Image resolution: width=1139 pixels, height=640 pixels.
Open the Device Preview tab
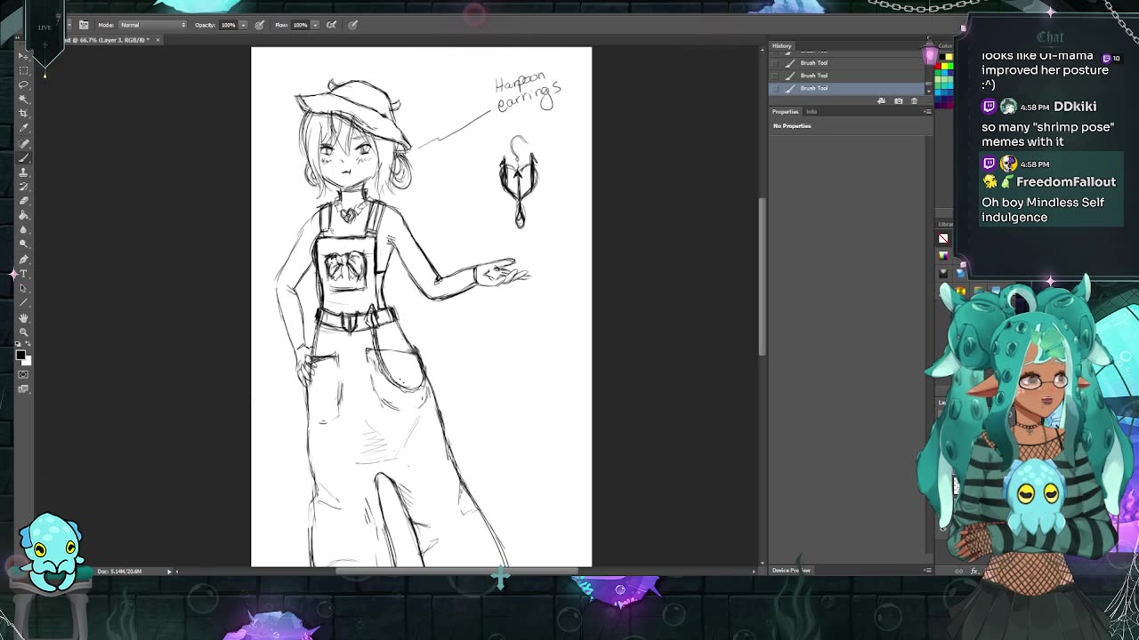pyautogui.click(x=791, y=571)
